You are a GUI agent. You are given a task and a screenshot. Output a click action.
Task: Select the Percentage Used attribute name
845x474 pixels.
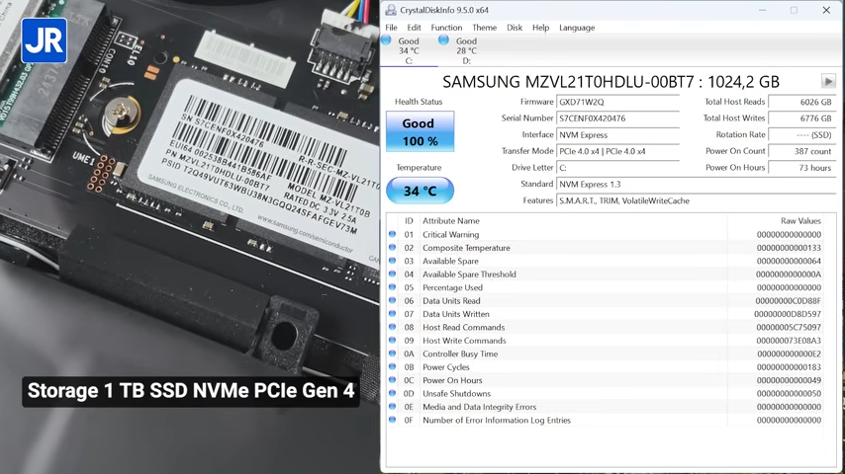[x=452, y=287]
